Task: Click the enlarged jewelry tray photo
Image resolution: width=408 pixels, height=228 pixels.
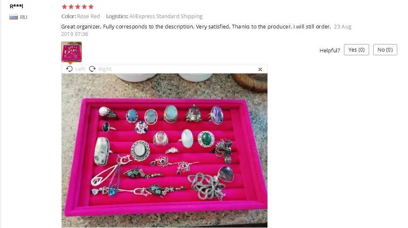Action: (165, 150)
